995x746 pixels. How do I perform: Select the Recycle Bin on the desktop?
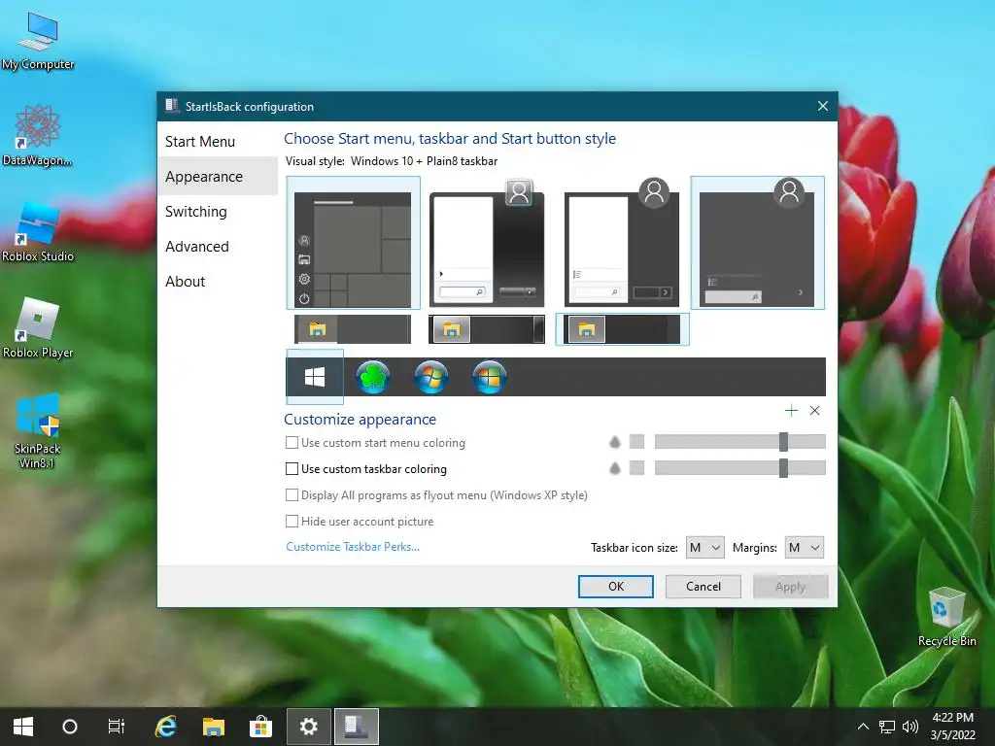pos(946,617)
